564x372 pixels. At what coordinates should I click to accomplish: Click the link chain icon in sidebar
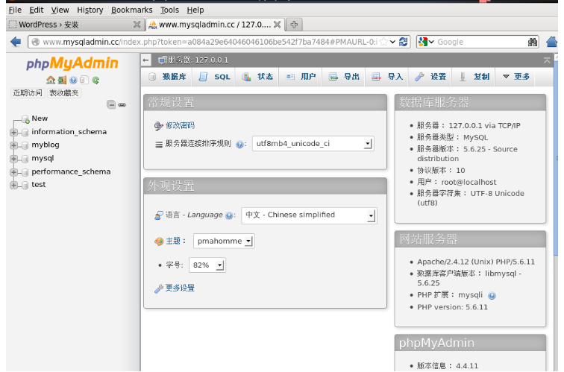click(122, 105)
